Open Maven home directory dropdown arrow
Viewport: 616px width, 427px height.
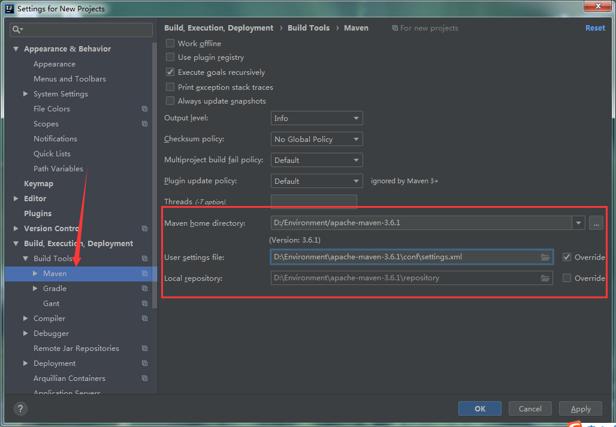coord(578,223)
